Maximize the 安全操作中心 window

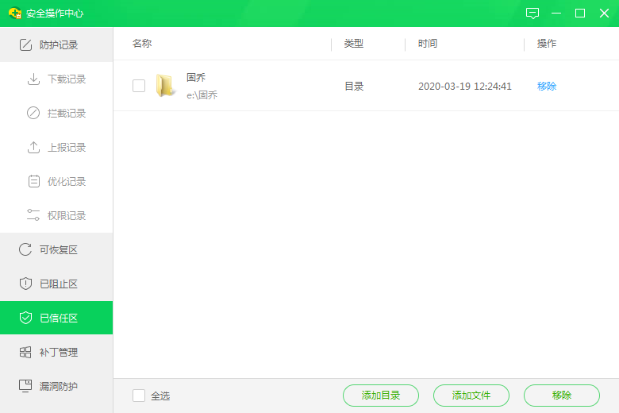(x=580, y=14)
